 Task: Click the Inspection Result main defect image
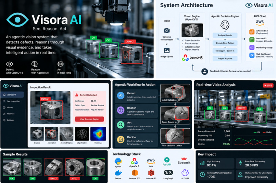(50, 108)
